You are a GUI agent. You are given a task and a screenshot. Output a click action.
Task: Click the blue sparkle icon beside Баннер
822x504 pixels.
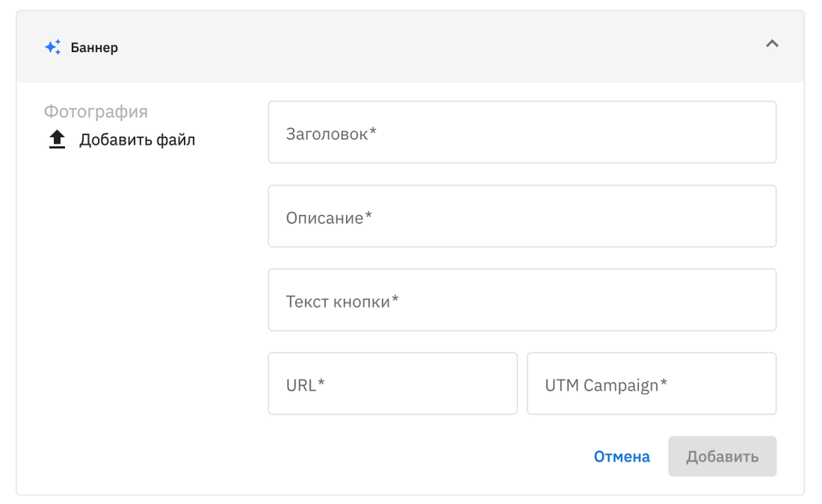coord(53,47)
